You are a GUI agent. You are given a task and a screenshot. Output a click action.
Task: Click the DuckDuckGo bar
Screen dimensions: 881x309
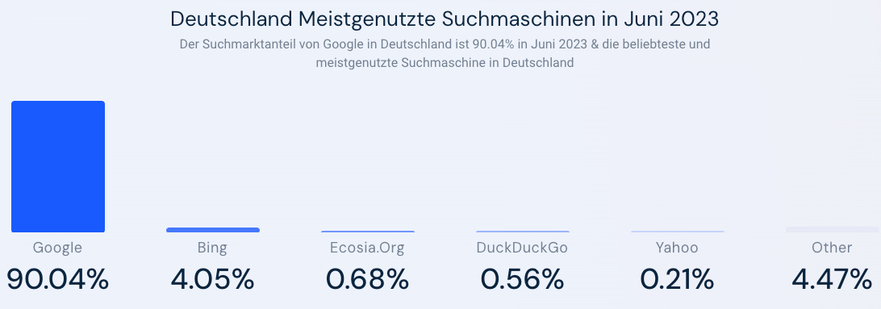(523, 232)
